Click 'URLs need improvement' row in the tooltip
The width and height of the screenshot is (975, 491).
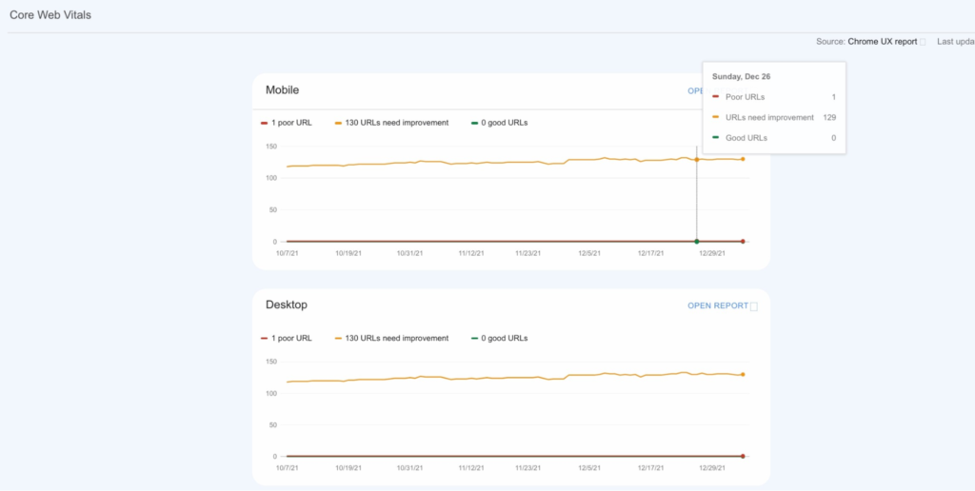tap(771, 118)
